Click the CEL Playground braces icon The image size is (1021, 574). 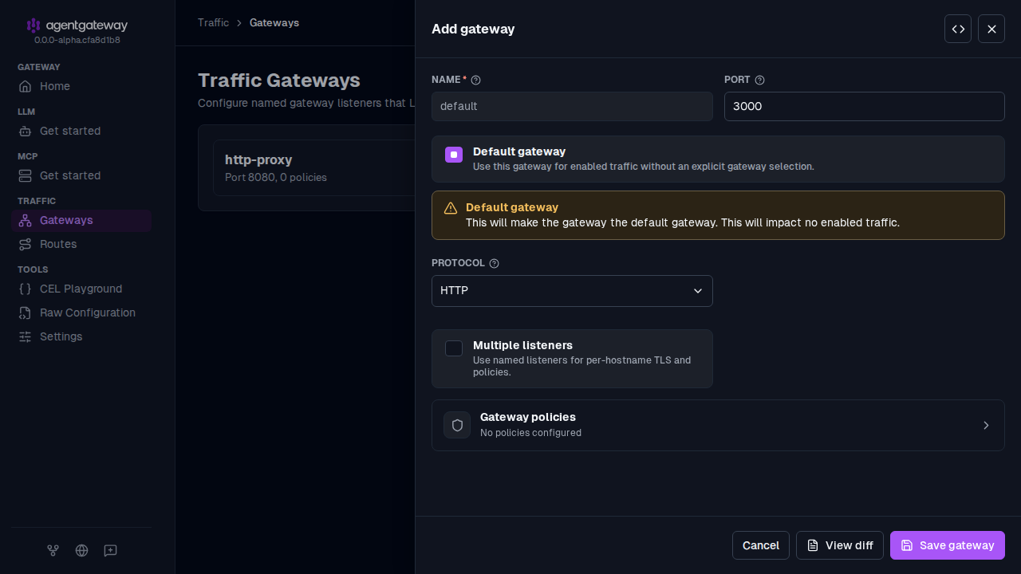(26, 289)
